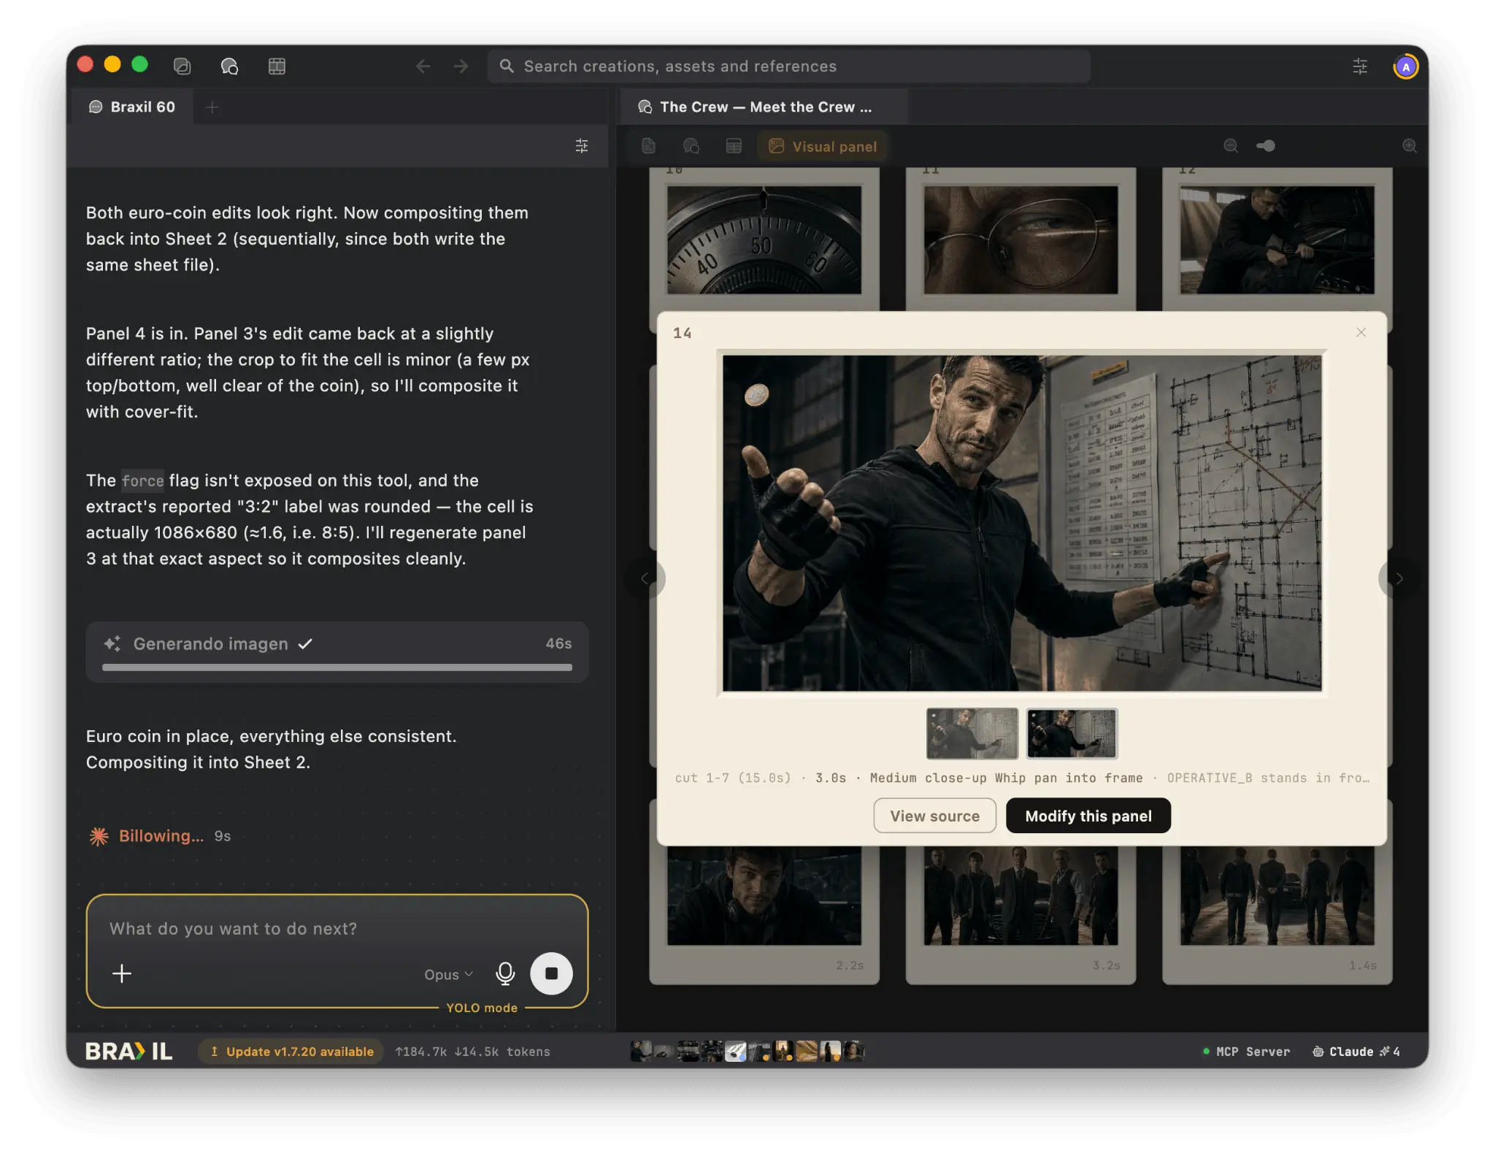Select the Visual panel tab
The width and height of the screenshot is (1495, 1156).
point(823,146)
